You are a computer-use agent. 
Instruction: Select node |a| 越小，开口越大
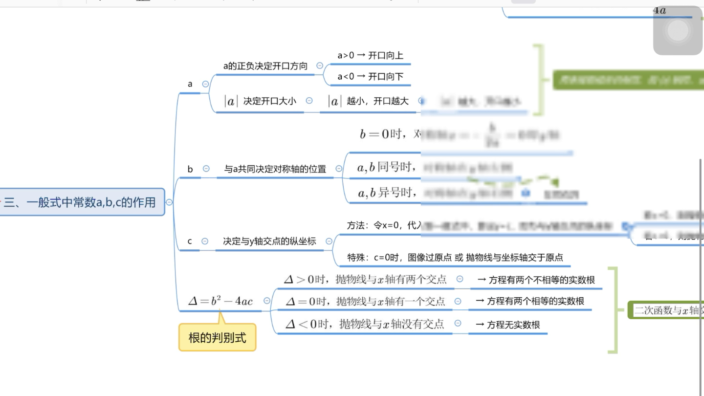[x=368, y=101]
